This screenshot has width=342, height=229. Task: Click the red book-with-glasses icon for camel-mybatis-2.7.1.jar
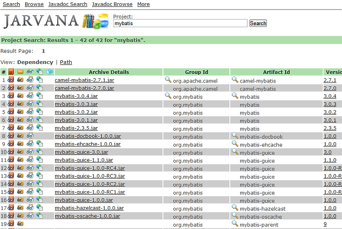(10, 80)
